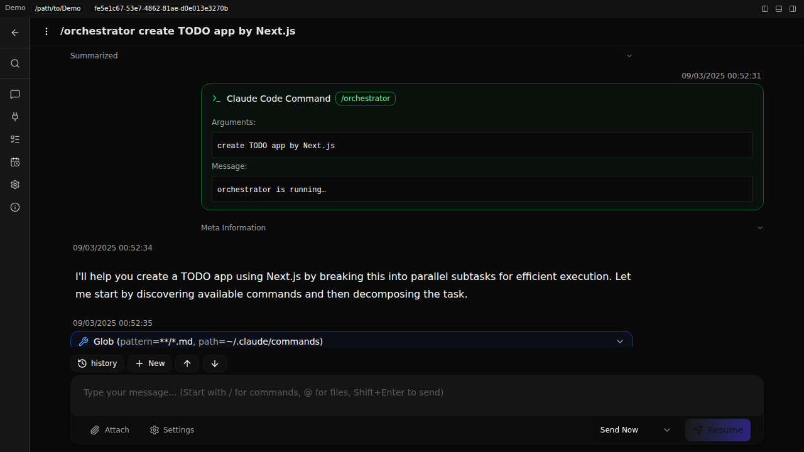The height and width of the screenshot is (452, 804).
Task: Open the scheduler calendar icon in sidebar
Action: click(15, 162)
